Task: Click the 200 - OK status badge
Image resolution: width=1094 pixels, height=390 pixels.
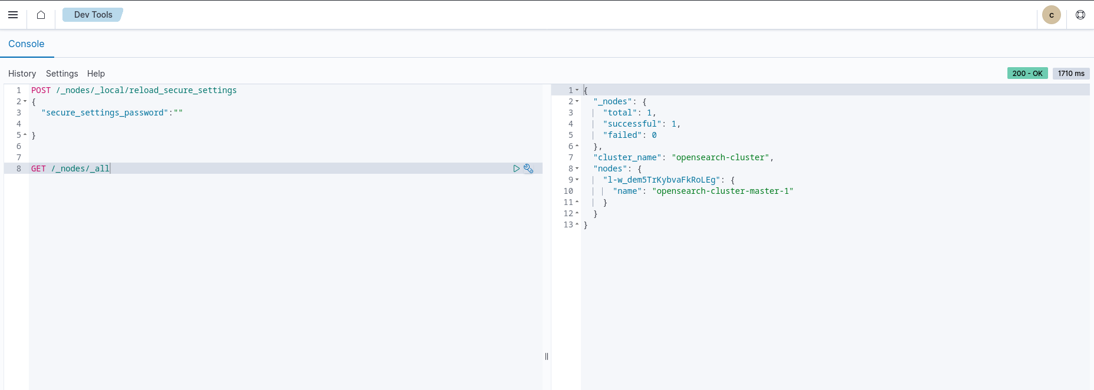Action: coord(1027,74)
